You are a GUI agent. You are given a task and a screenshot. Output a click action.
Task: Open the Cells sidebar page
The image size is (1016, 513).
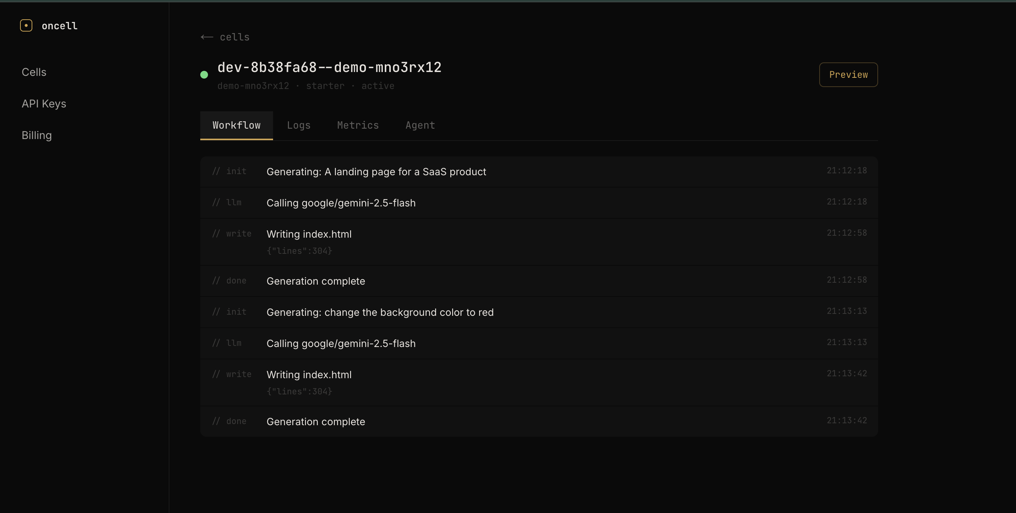pyautogui.click(x=34, y=72)
